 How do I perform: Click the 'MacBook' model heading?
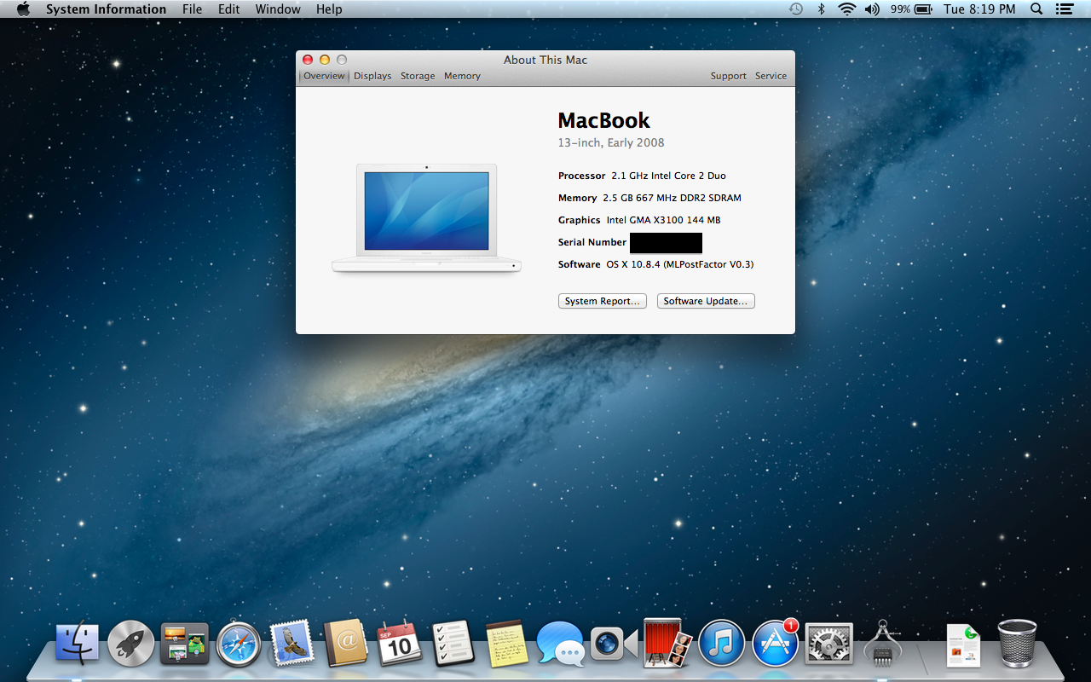point(603,120)
